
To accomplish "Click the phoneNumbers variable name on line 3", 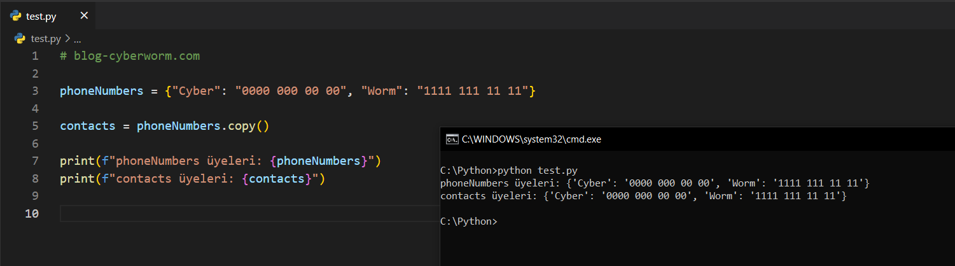I will pos(101,91).
